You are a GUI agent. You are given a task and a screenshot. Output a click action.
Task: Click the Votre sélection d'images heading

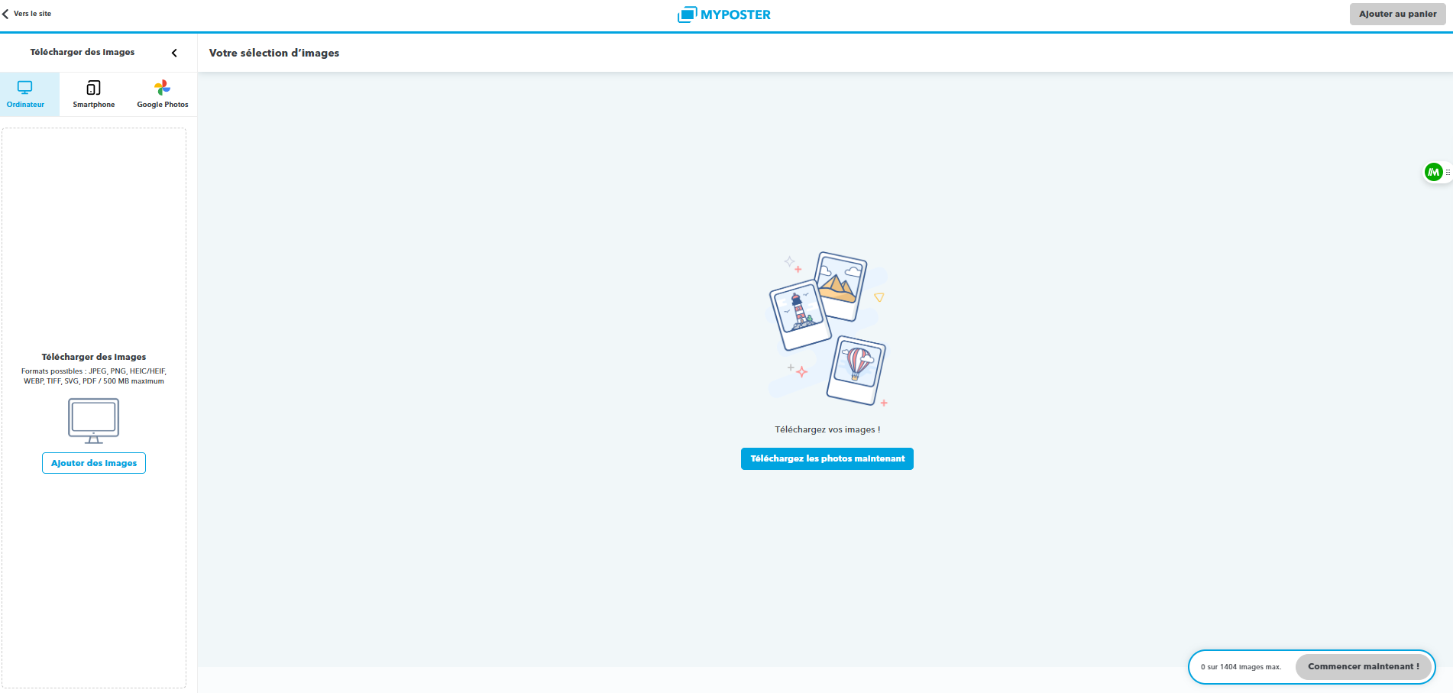[x=274, y=53]
